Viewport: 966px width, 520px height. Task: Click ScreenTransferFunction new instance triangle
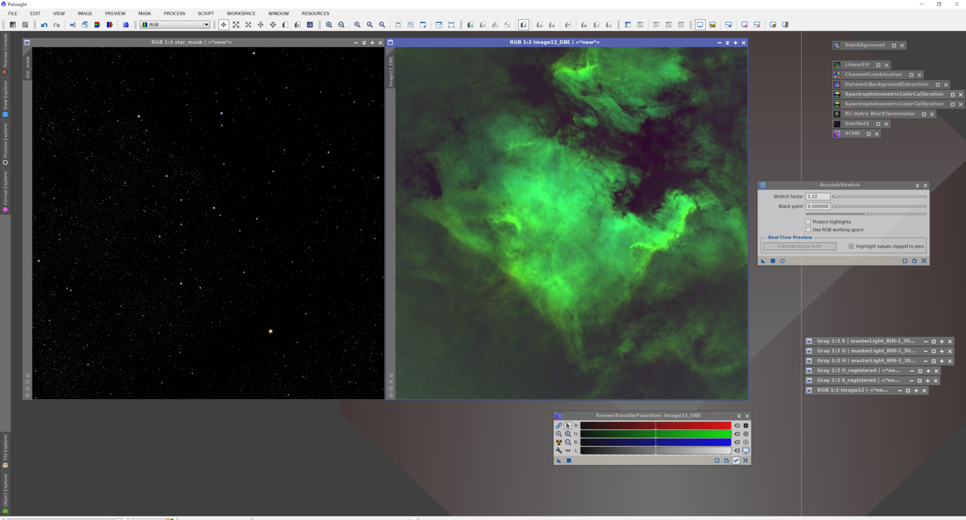click(559, 460)
